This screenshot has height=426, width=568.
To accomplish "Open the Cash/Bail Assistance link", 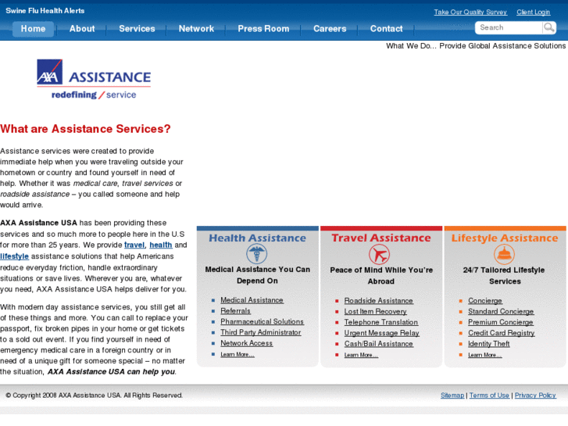I will pyautogui.click(x=379, y=344).
